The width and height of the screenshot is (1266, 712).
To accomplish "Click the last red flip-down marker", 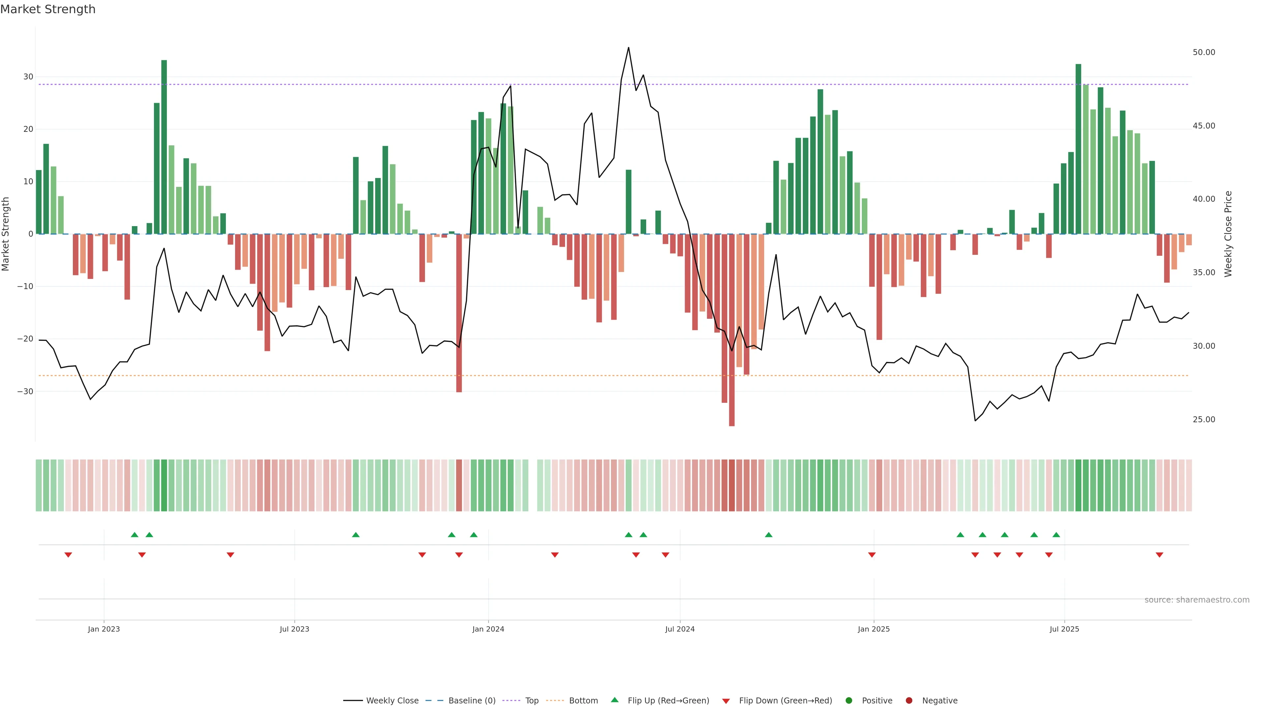I will [1160, 555].
